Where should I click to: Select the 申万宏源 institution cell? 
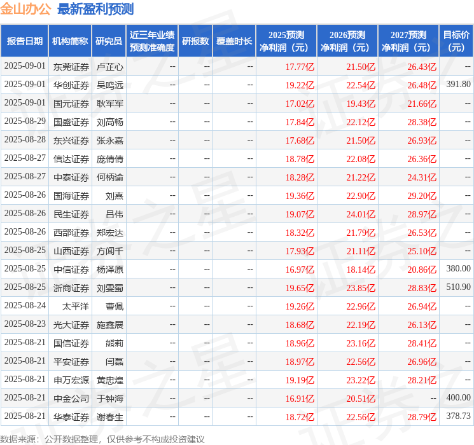(x=71, y=380)
